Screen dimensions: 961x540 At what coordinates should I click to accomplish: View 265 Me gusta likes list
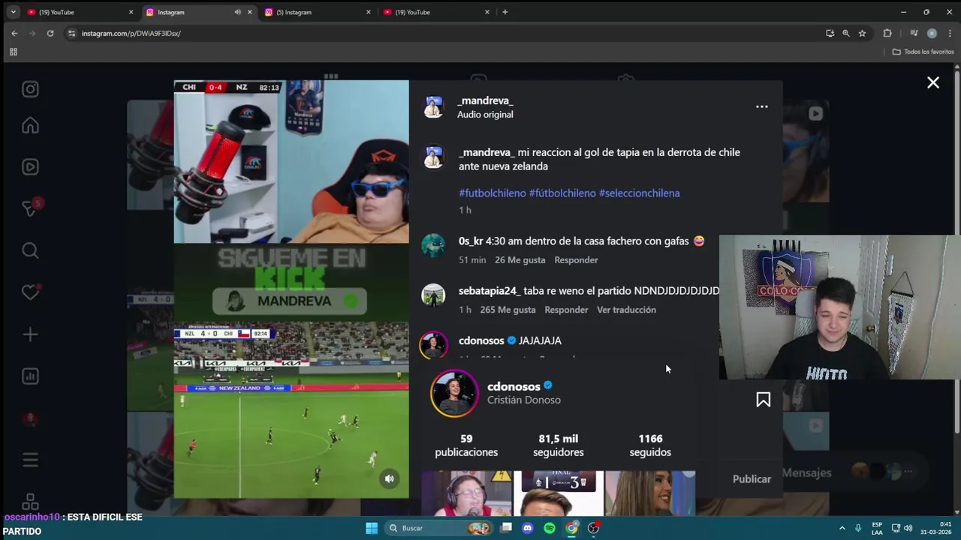pos(508,310)
